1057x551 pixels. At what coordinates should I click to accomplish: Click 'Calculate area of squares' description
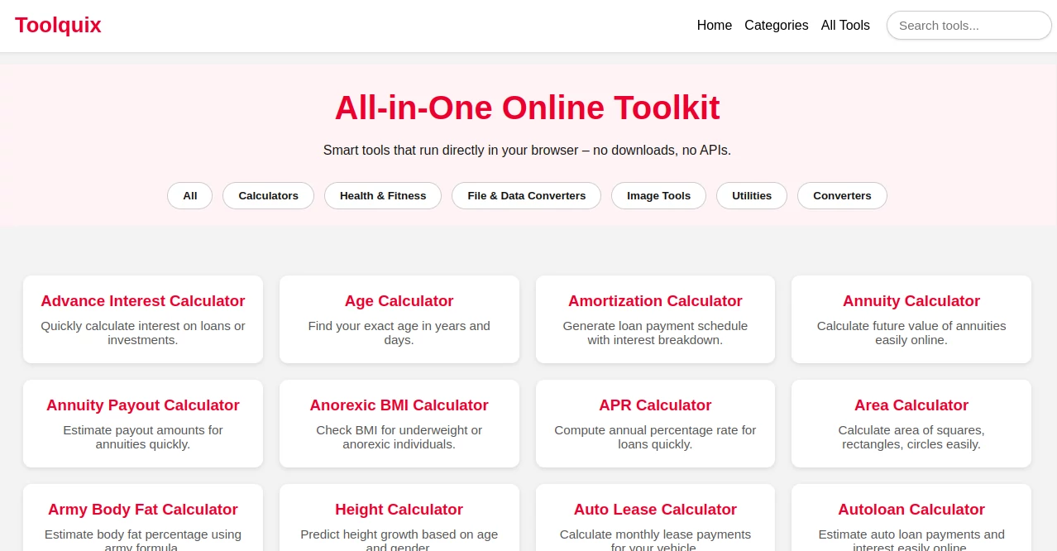911,437
